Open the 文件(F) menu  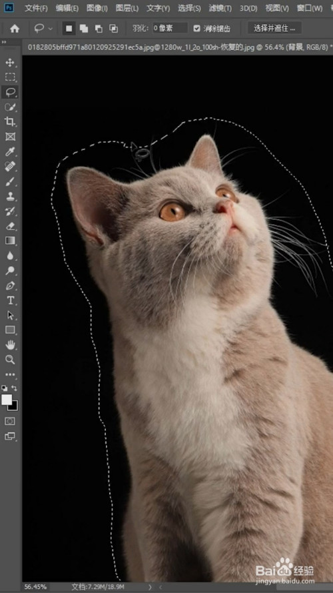point(36,8)
